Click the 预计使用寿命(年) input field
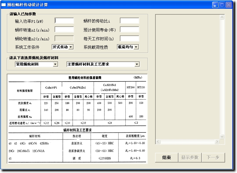The width and height of the screenshot is (237, 173). [129, 30]
